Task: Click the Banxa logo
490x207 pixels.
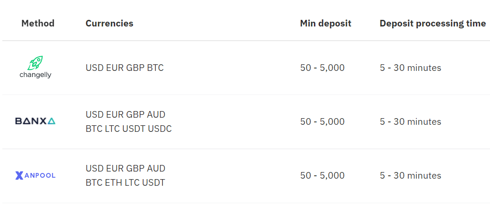Action: point(35,121)
